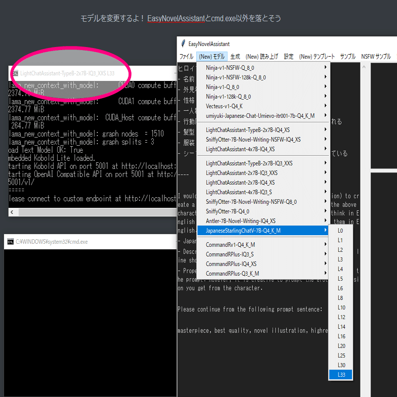Choose L5 GPU layer option

340,279
